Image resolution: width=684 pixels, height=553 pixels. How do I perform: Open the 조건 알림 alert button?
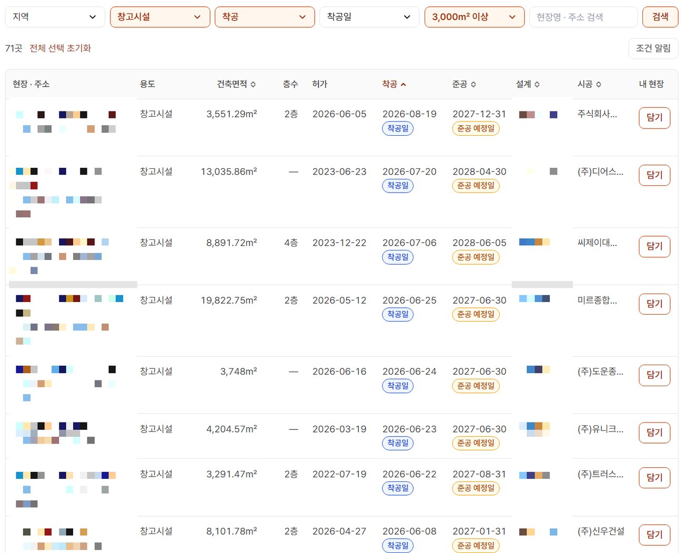[653, 48]
